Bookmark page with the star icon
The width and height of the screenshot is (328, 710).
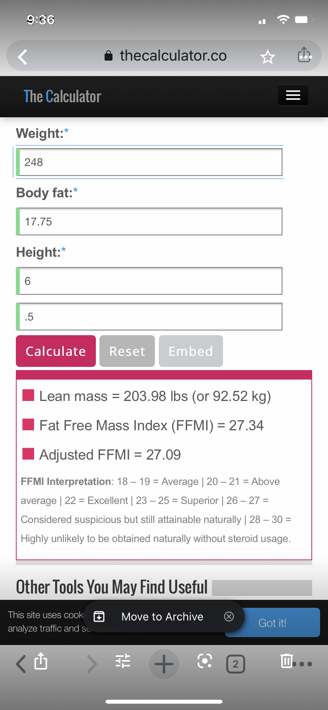tap(267, 57)
